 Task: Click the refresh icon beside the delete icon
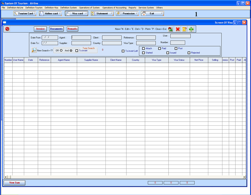click(170, 29)
